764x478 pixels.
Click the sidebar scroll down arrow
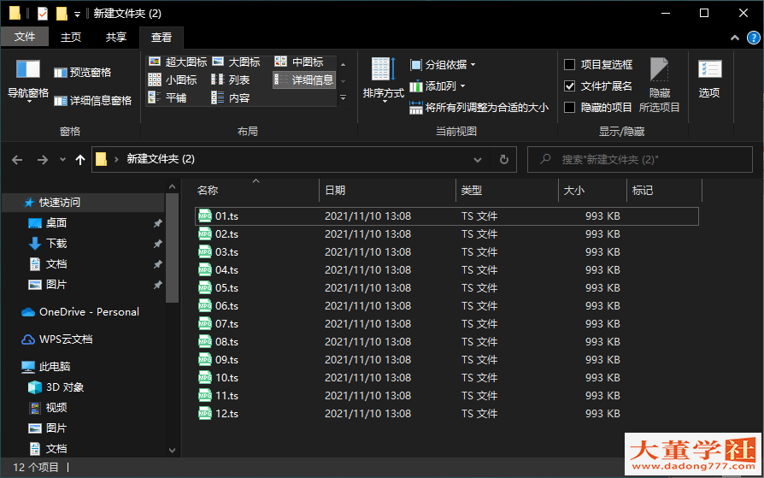(x=172, y=450)
